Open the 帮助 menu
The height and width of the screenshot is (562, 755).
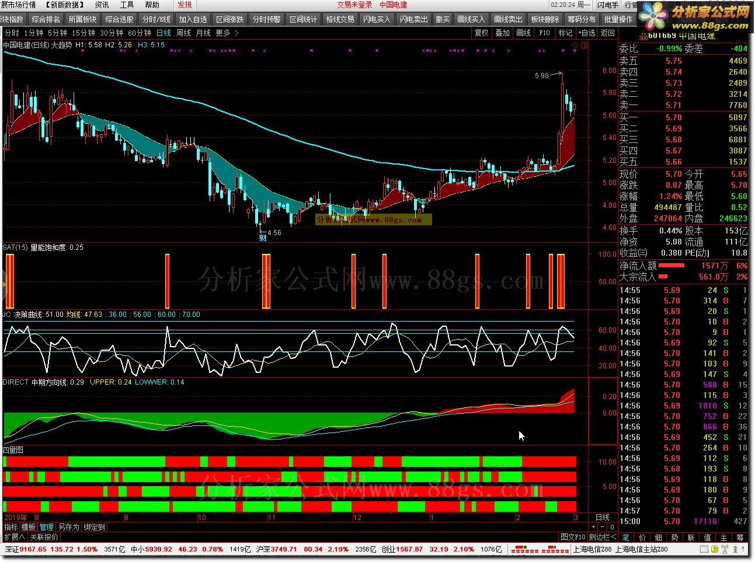(152, 5)
